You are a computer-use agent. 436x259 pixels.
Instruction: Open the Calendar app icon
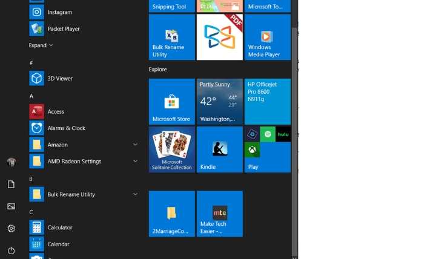[37, 244]
